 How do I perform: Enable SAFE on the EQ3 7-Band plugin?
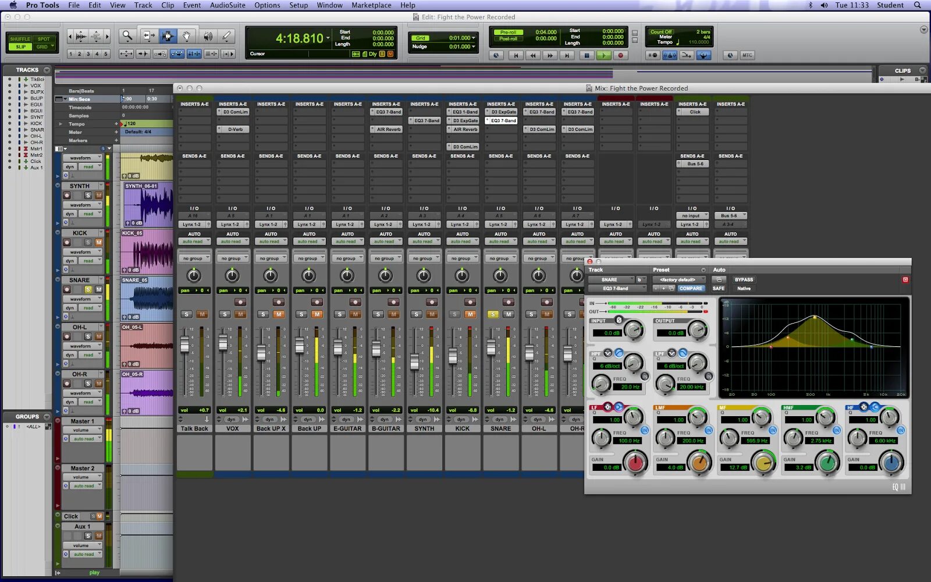[718, 289]
